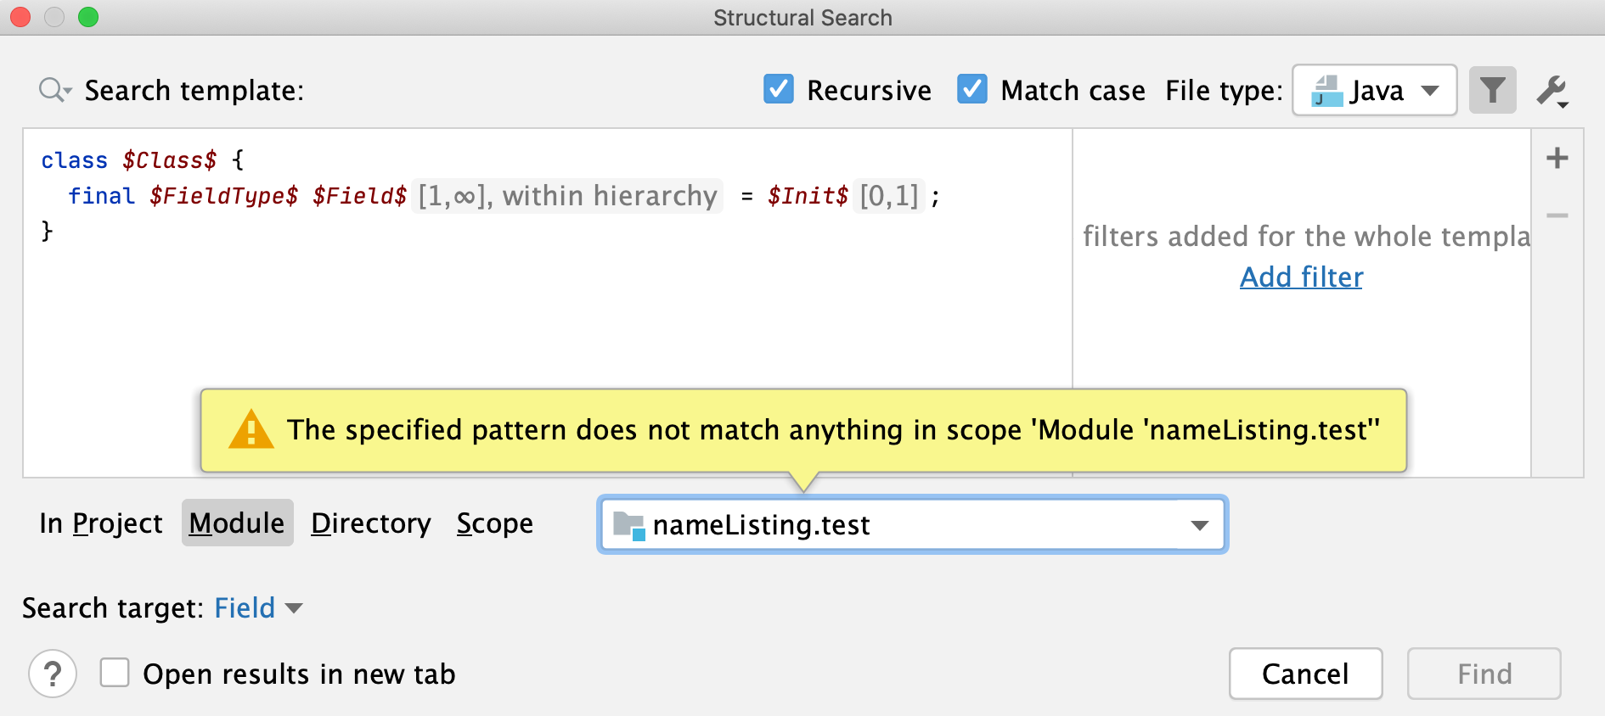
Task: Disable the Match case checkbox
Action: [x=972, y=89]
